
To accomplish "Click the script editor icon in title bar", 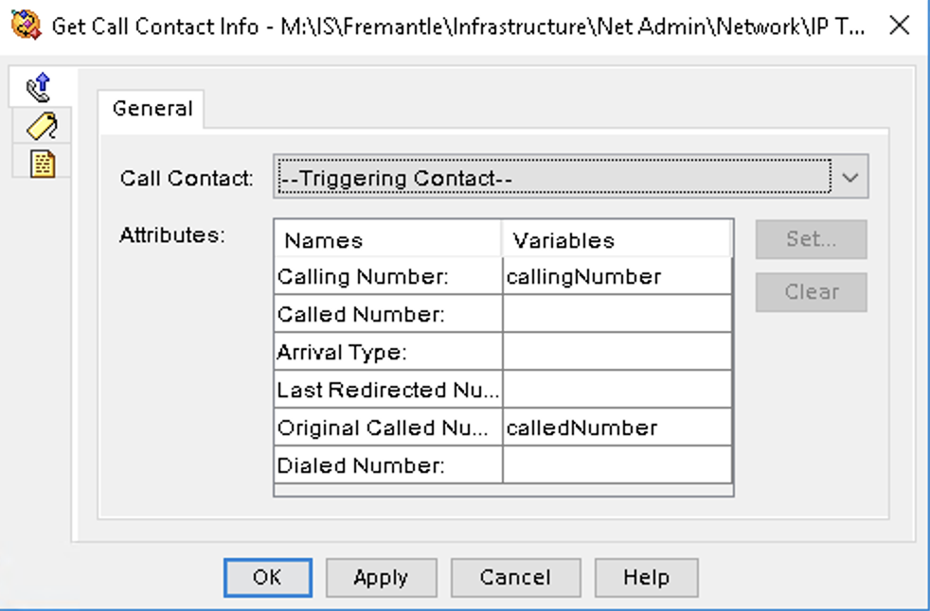I will coord(26,25).
